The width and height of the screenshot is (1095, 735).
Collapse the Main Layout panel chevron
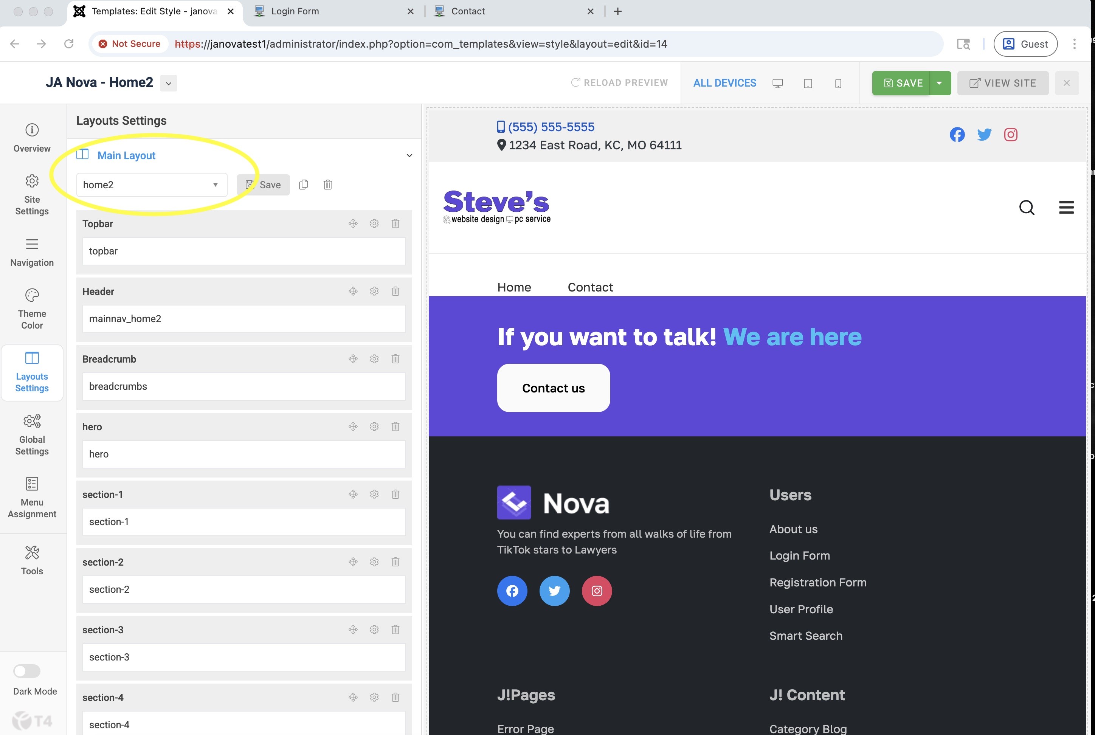409,155
